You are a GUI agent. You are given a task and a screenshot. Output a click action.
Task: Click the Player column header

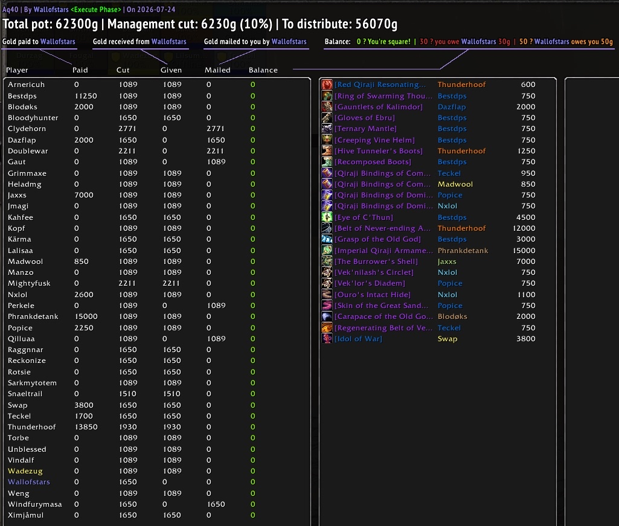17,70
